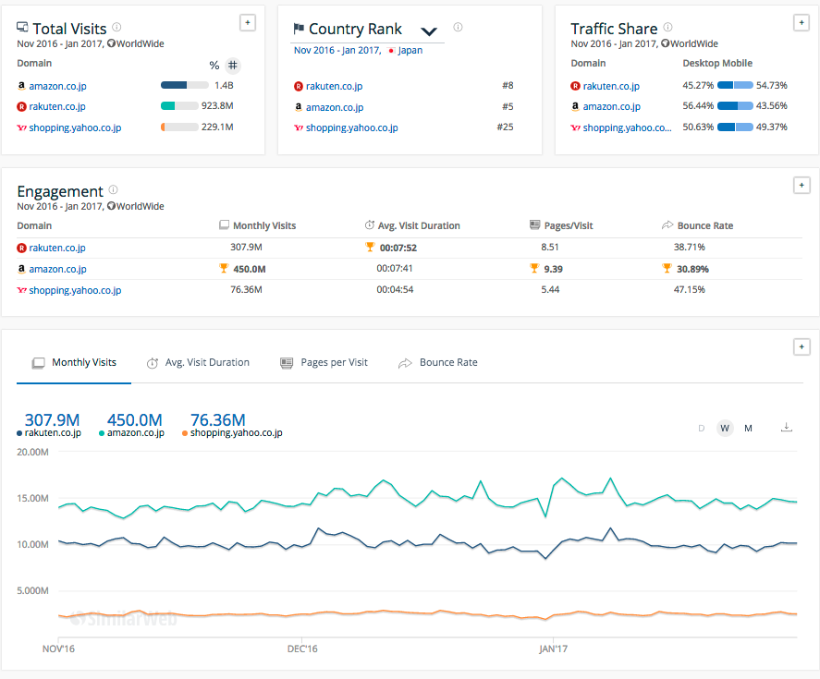Click the #25 country rank value

tap(505, 127)
